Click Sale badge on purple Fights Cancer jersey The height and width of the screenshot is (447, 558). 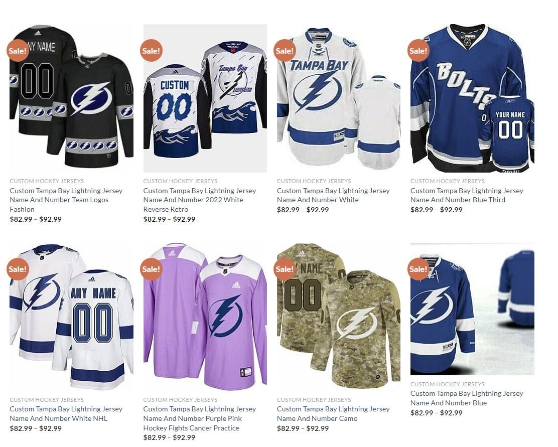pos(151,269)
